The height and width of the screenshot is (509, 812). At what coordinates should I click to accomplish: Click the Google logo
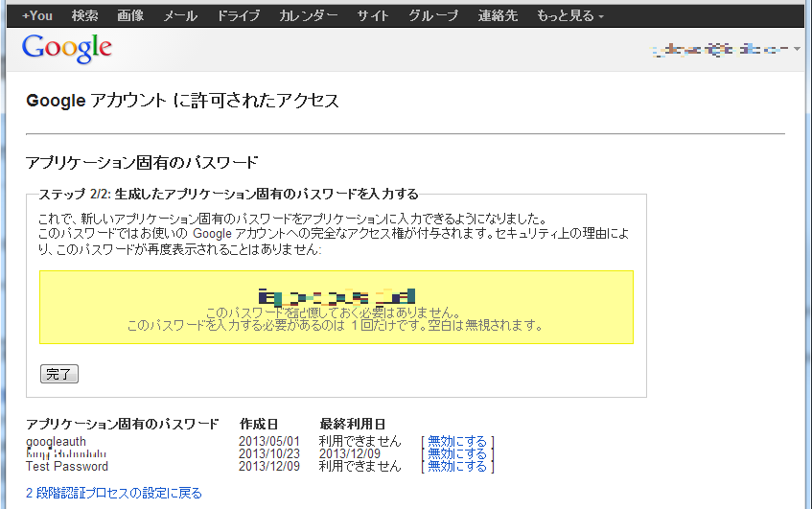[x=66, y=47]
